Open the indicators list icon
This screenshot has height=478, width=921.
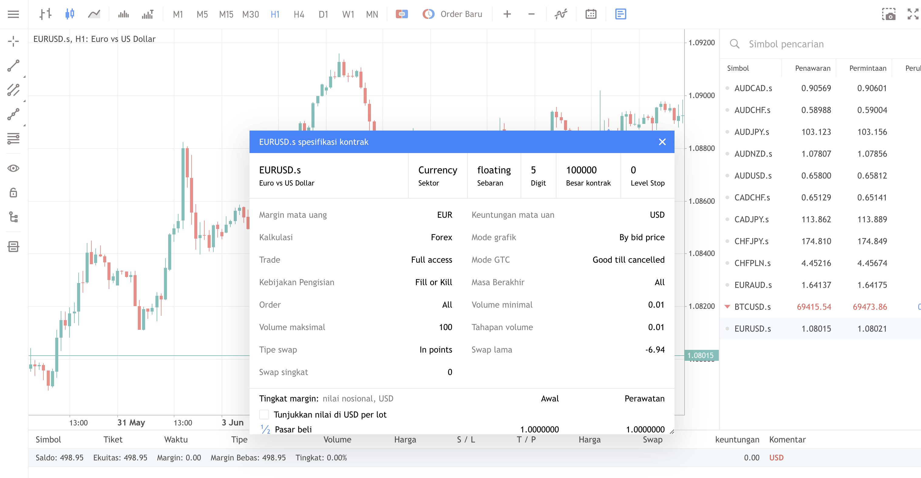[x=561, y=14]
